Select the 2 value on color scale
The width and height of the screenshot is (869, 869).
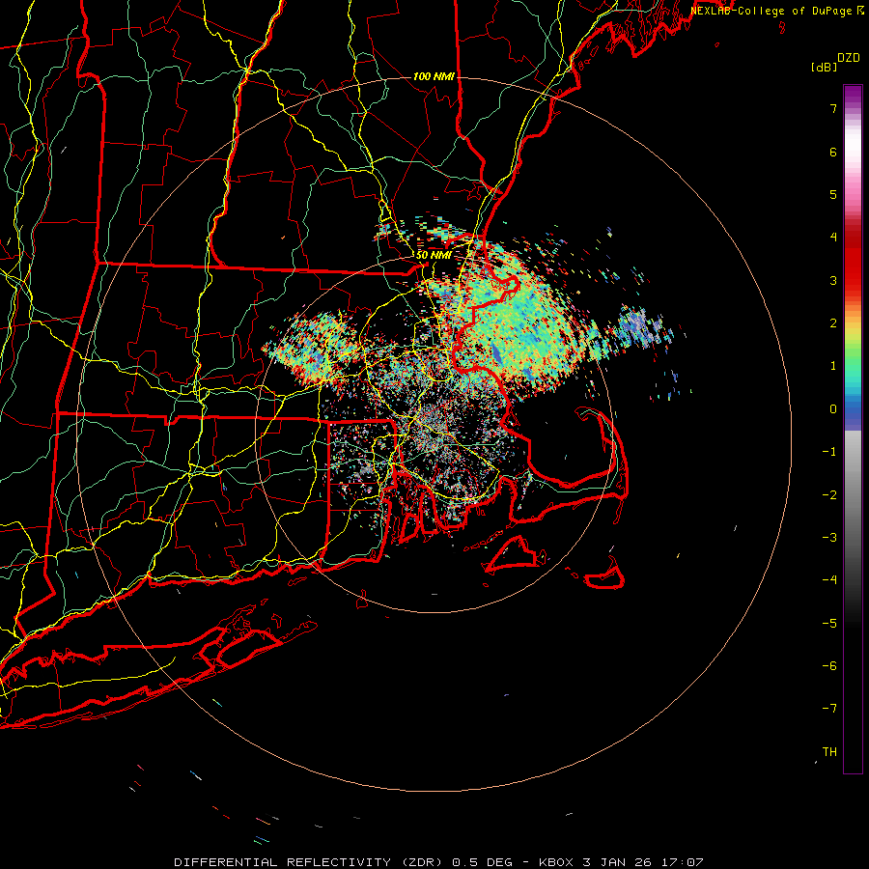click(833, 323)
